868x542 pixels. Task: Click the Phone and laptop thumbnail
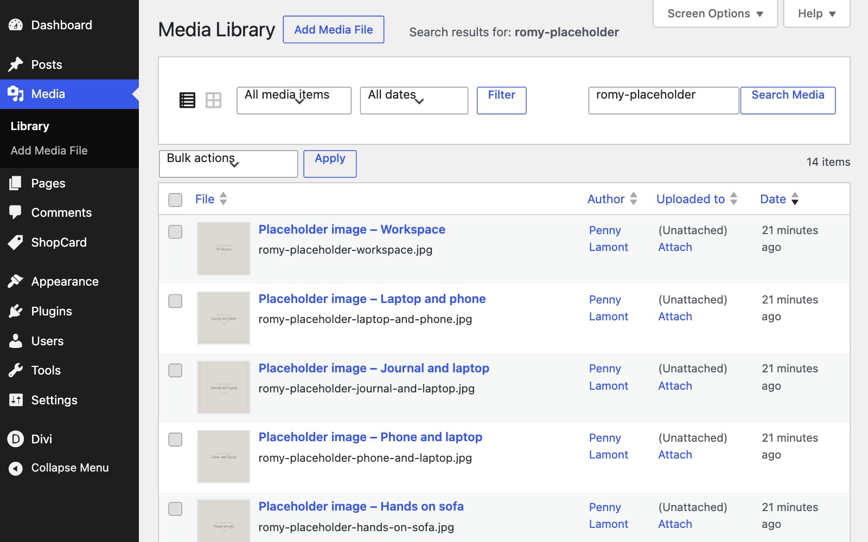(224, 456)
